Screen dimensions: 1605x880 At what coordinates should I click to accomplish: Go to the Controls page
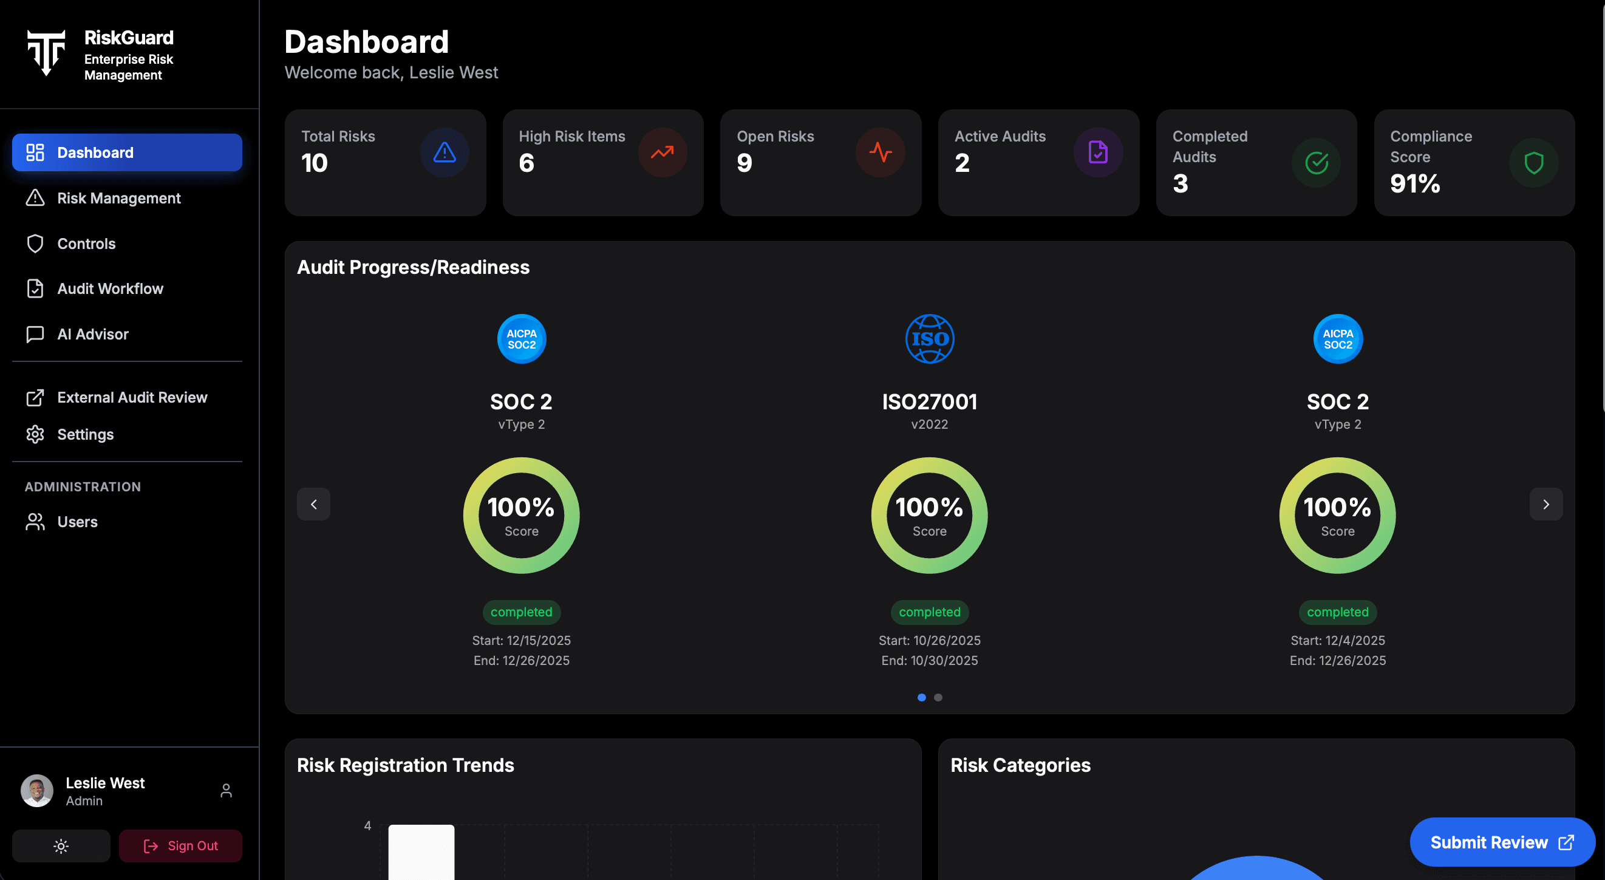click(127, 244)
